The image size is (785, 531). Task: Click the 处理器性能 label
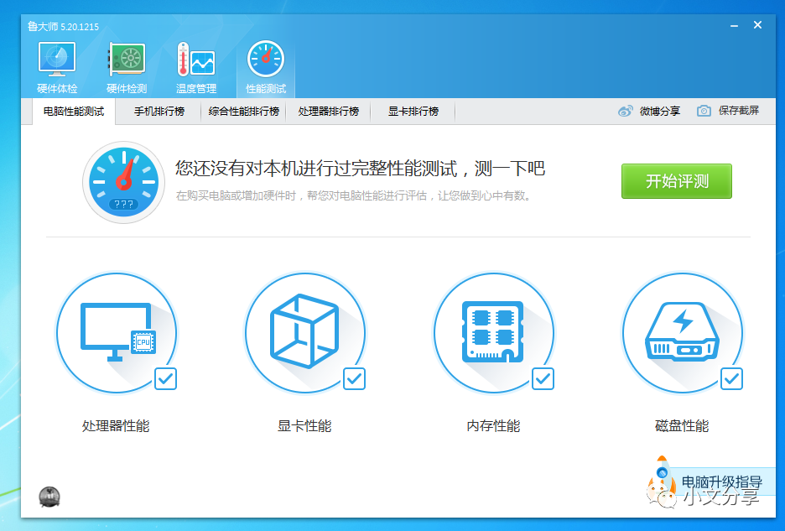tap(116, 426)
